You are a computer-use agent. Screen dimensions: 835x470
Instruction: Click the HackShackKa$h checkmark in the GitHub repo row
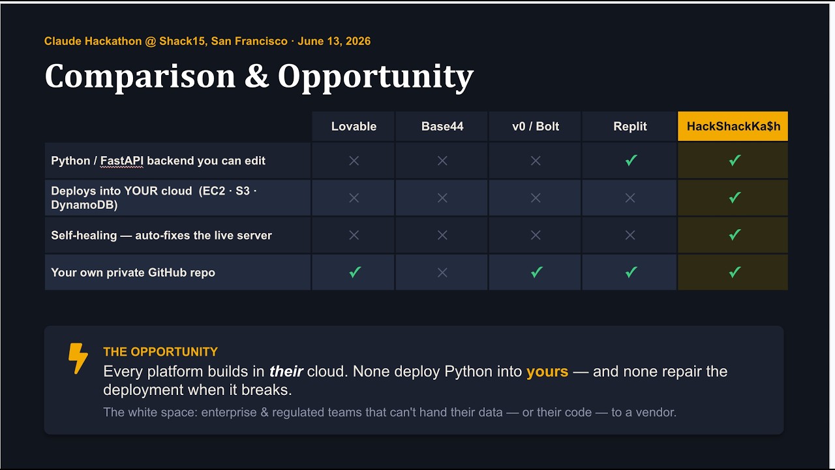point(735,272)
